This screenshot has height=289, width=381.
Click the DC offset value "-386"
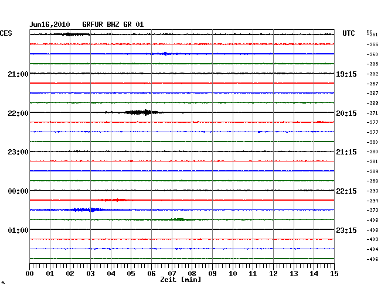tap(372, 181)
